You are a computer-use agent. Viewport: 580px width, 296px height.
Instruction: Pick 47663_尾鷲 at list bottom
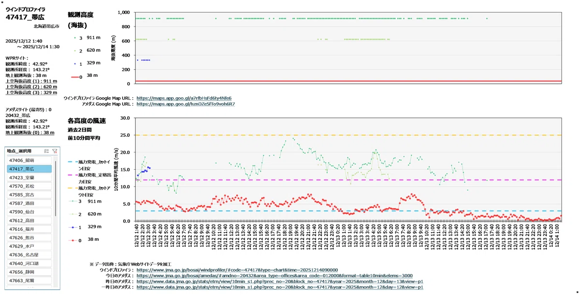(x=29, y=281)
